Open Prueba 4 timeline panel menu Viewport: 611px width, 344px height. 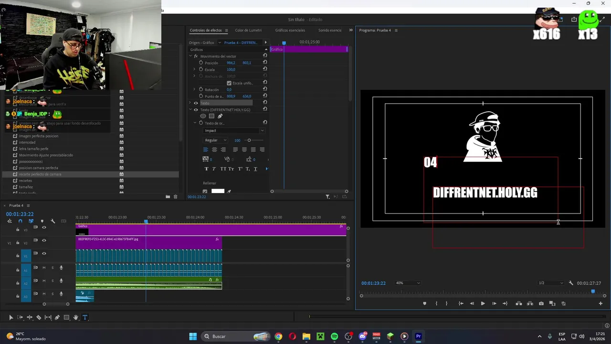(x=28, y=205)
